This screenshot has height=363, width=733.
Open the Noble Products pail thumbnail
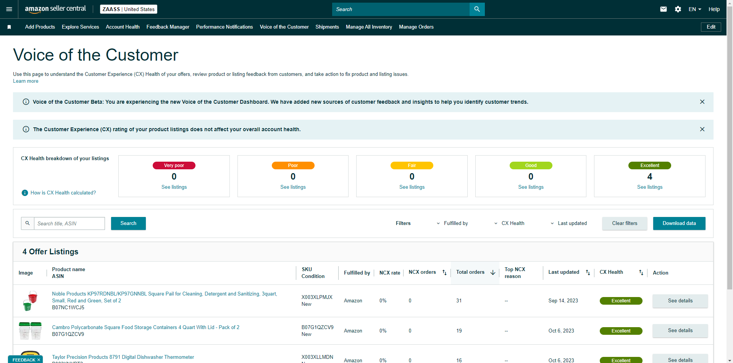[30, 301]
